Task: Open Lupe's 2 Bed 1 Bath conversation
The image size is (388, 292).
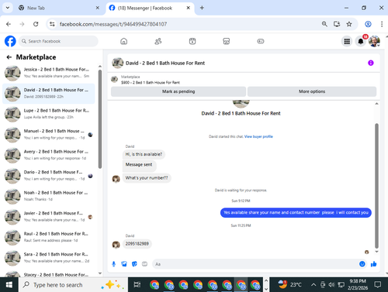Action: pyautogui.click(x=49, y=114)
